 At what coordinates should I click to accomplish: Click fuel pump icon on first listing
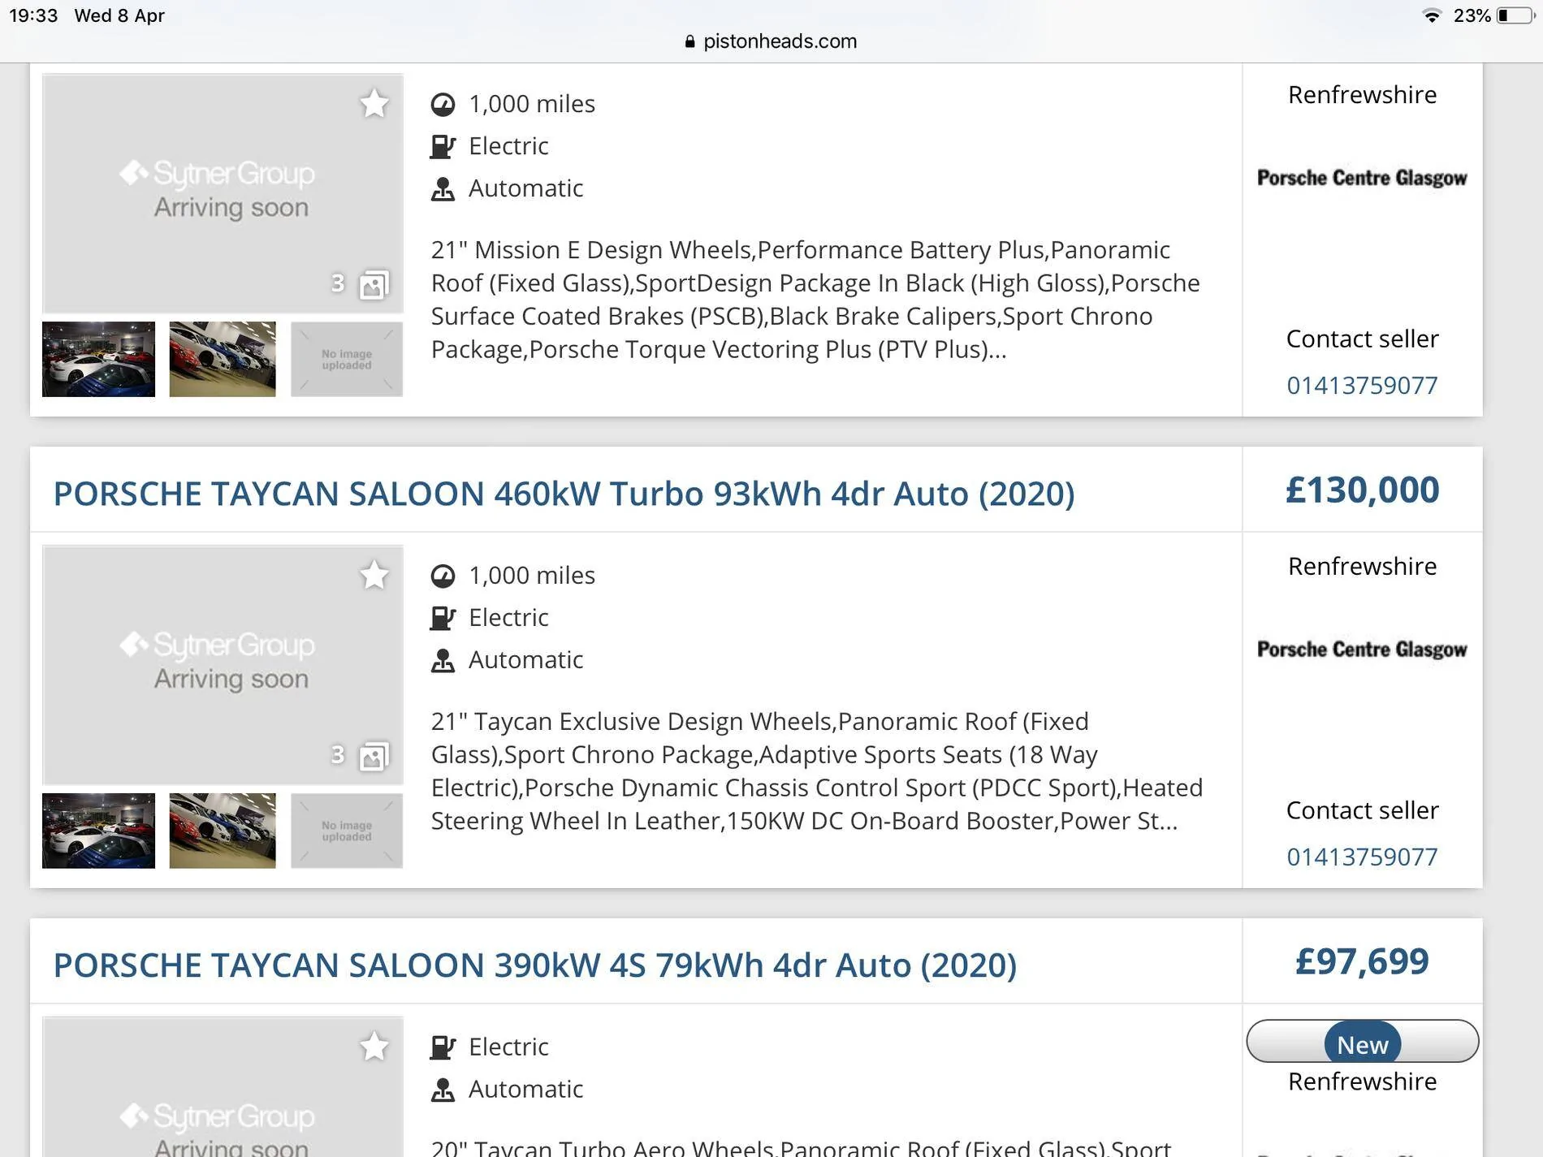[x=443, y=147]
